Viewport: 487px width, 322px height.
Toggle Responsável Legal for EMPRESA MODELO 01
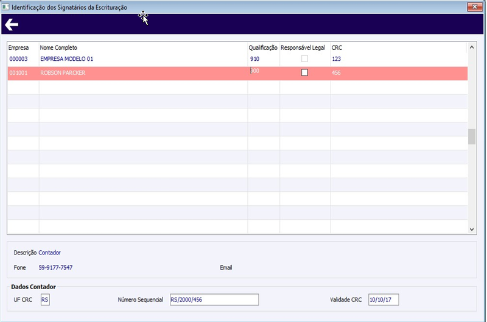click(304, 58)
